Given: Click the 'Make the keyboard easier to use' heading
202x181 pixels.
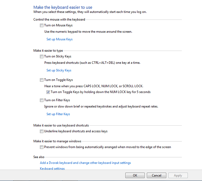Looking at the screenshot, I should 63,7.
